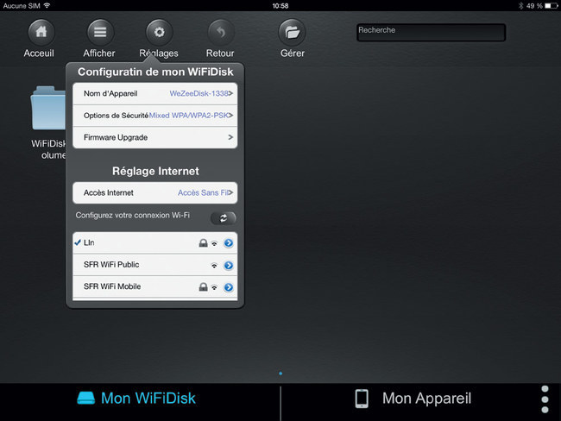Click the Wi-Fi status bar icon
561x421 pixels.
47,5
